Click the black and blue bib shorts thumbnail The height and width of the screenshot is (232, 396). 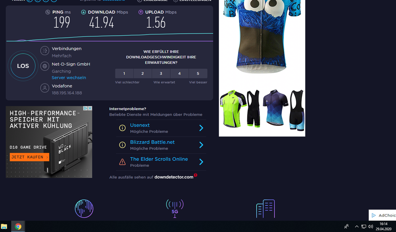(297, 110)
